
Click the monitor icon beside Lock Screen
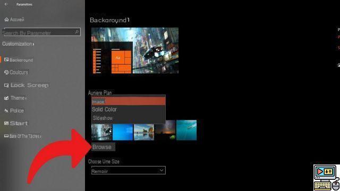tap(6, 85)
